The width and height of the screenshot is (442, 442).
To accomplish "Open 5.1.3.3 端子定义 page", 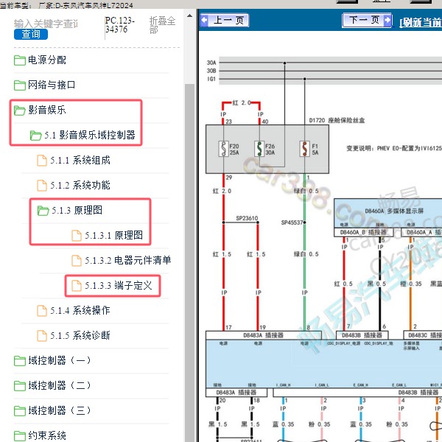I will (x=119, y=285).
